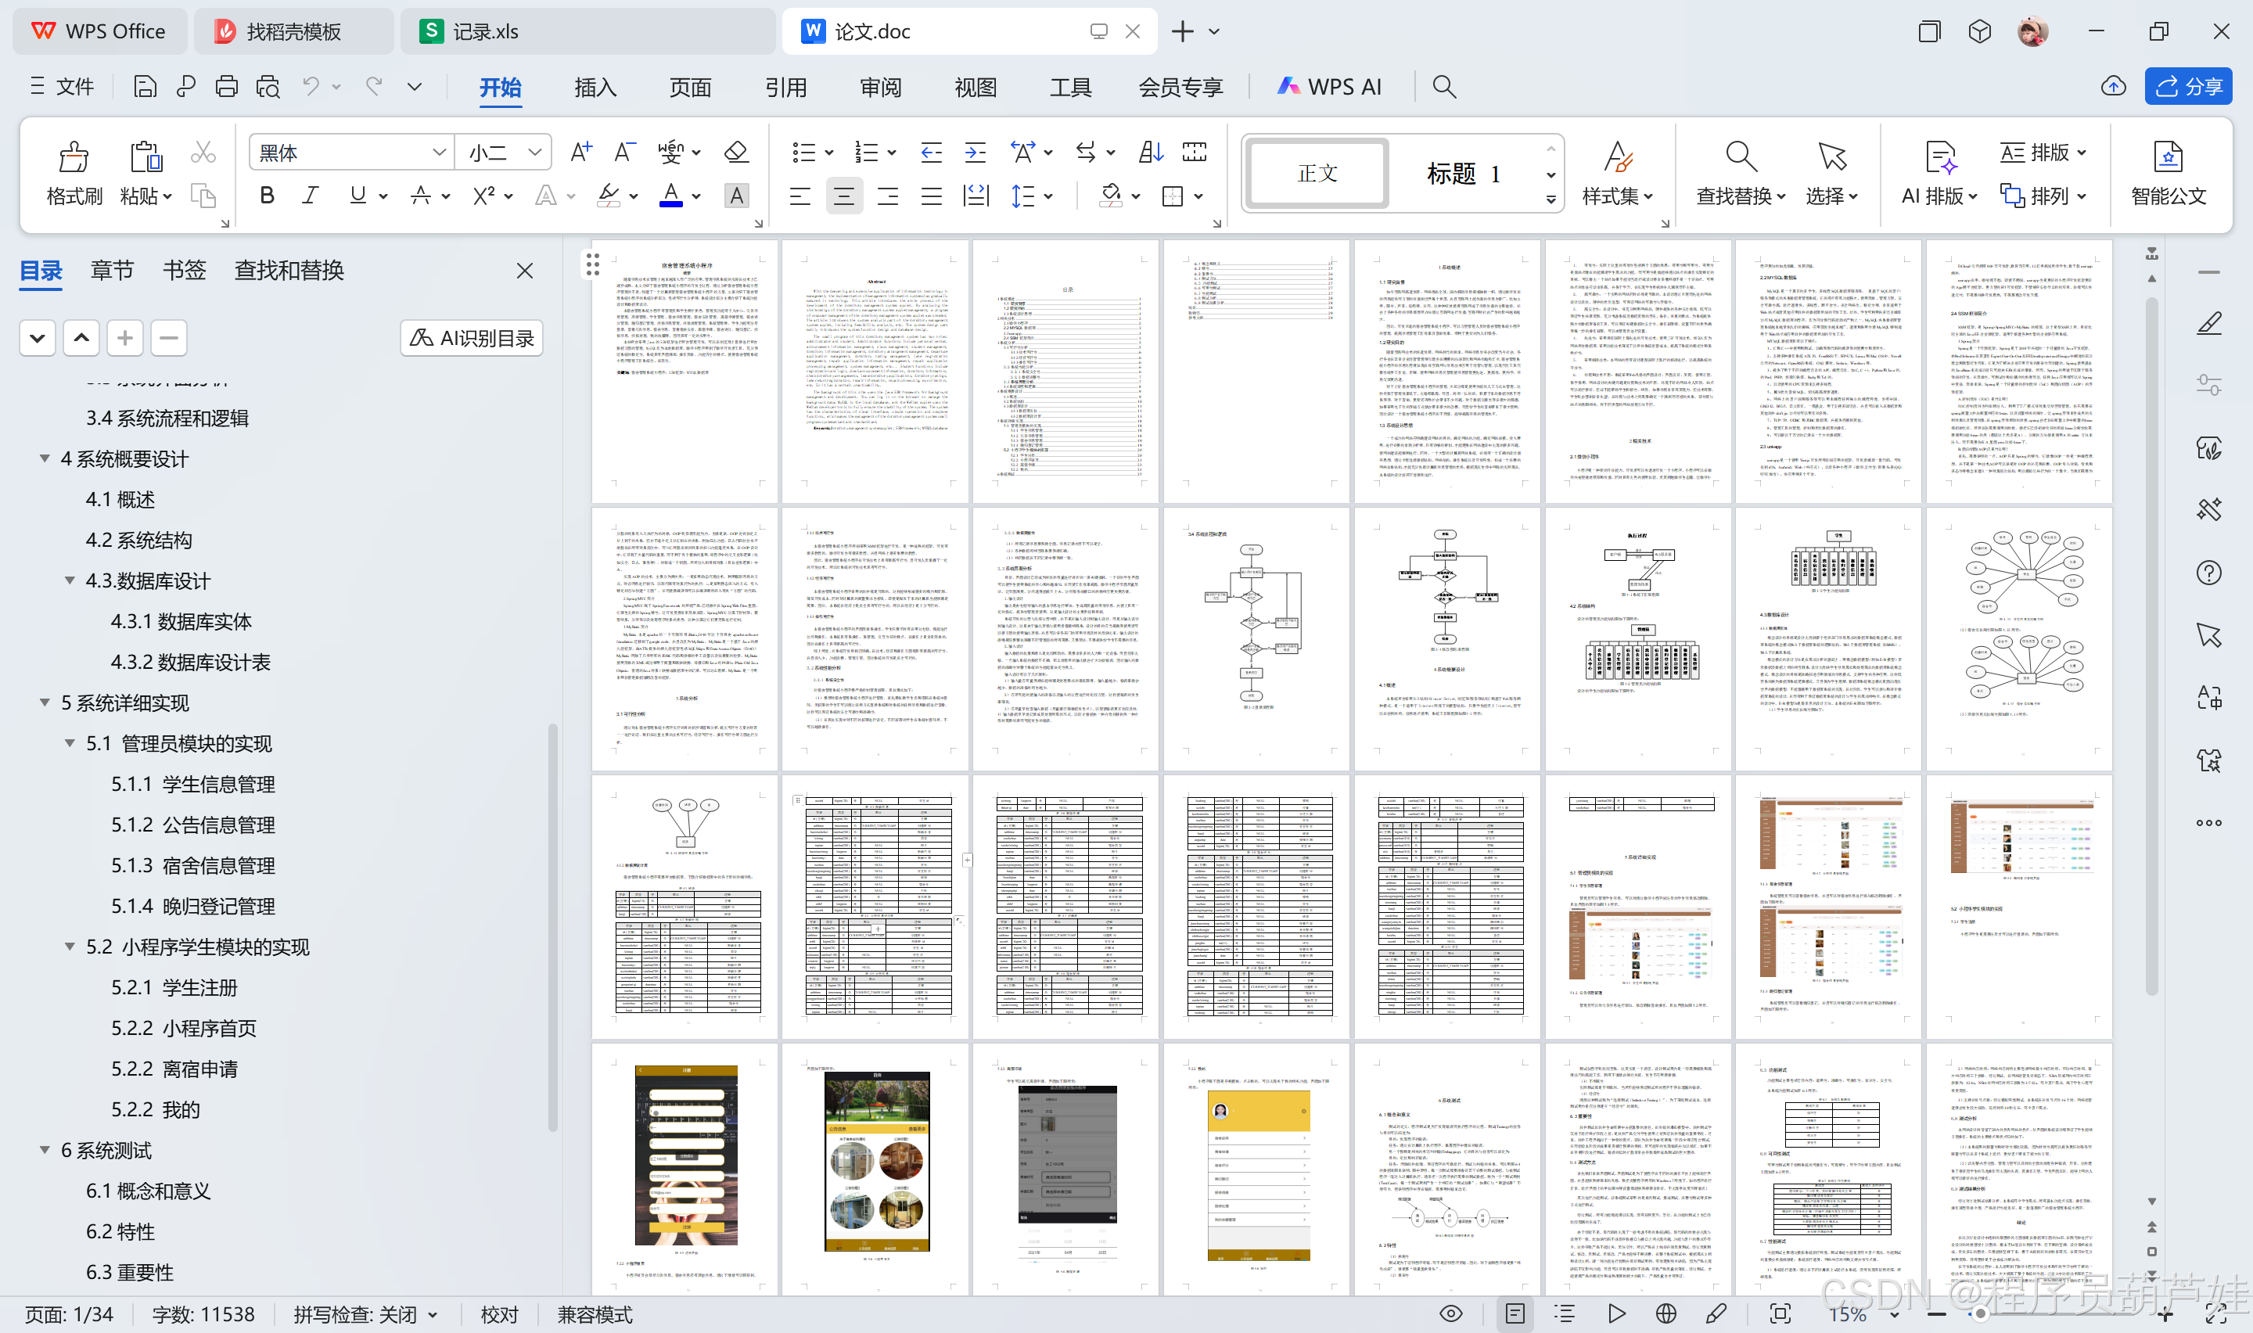The height and width of the screenshot is (1333, 2253).
Task: Click the AI 排版 icon
Action: pyautogui.click(x=1941, y=157)
